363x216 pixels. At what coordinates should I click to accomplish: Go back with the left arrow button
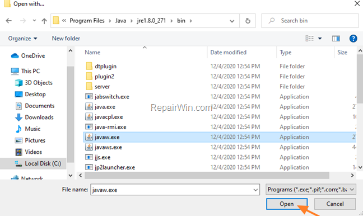pos(9,21)
